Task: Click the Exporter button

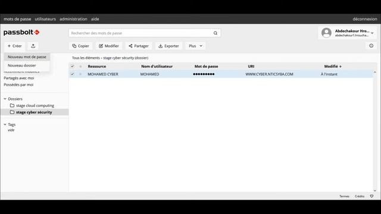Action: click(x=168, y=46)
